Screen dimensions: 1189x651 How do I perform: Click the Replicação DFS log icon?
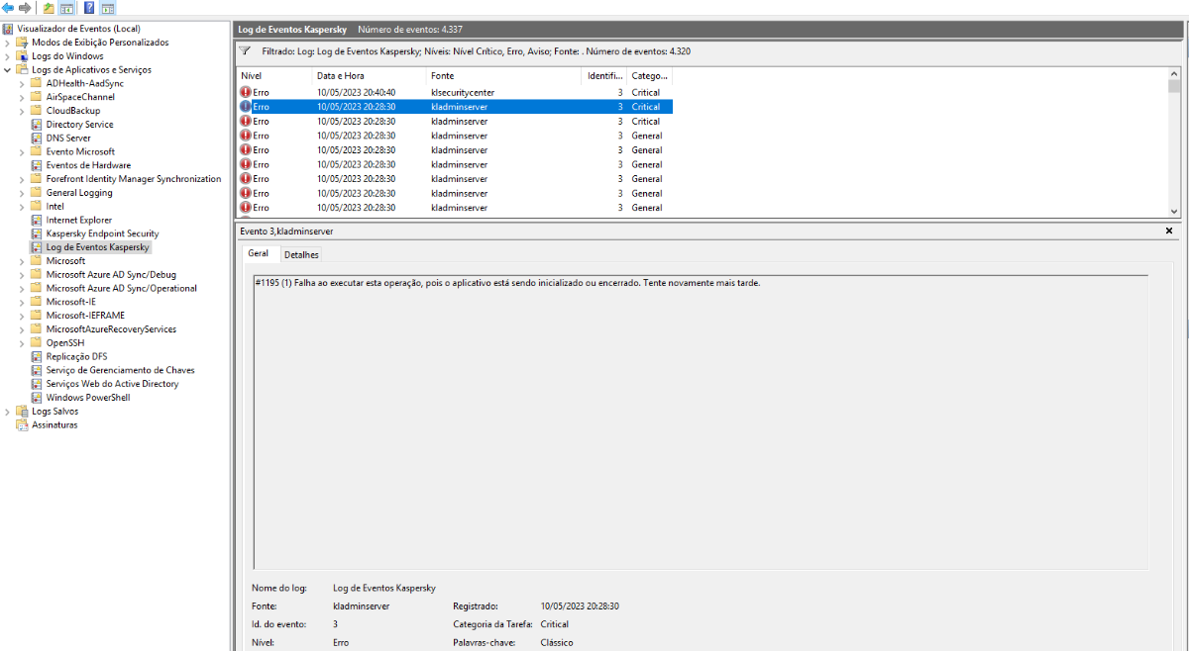37,356
